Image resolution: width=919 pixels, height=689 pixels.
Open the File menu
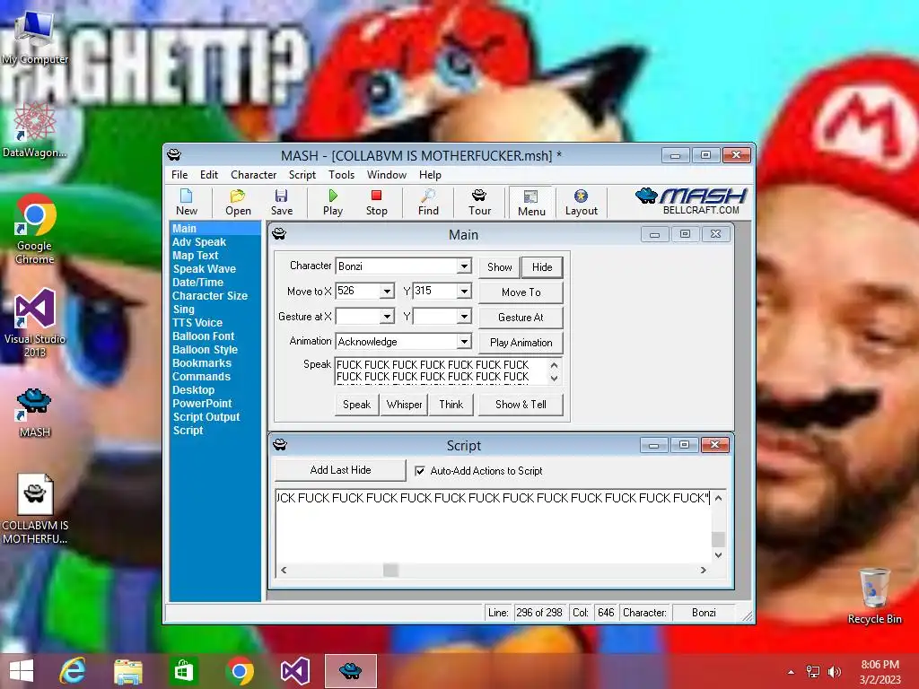179,175
